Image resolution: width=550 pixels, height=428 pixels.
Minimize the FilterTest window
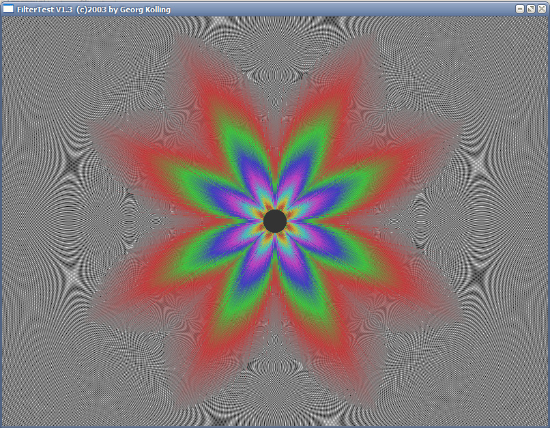tap(520, 9)
